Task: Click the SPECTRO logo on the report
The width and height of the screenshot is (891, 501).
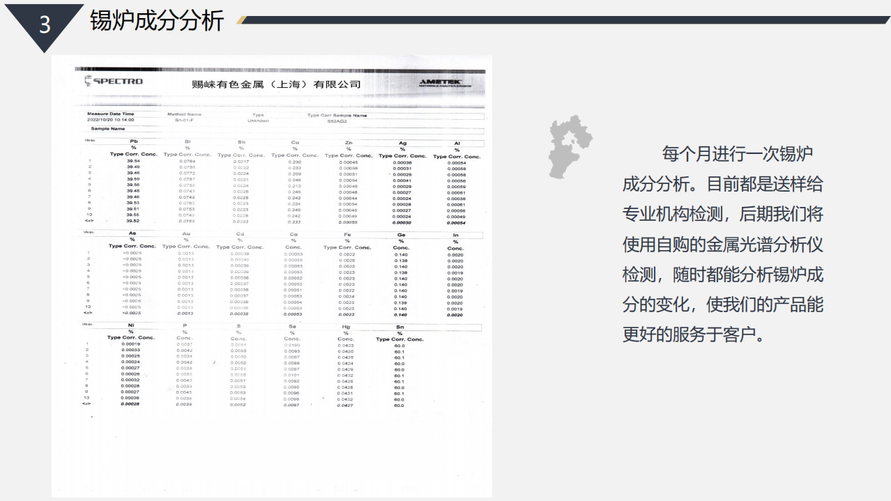Action: [114, 82]
